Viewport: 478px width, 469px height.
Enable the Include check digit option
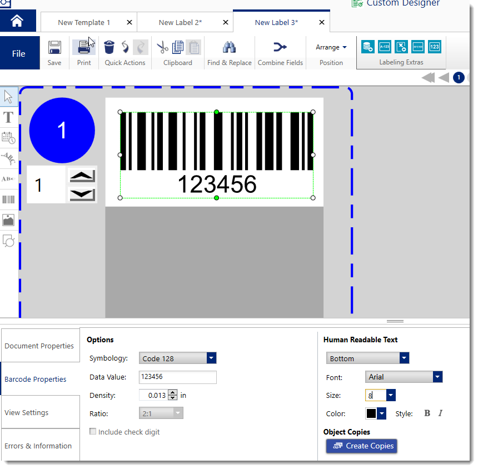tap(92, 431)
